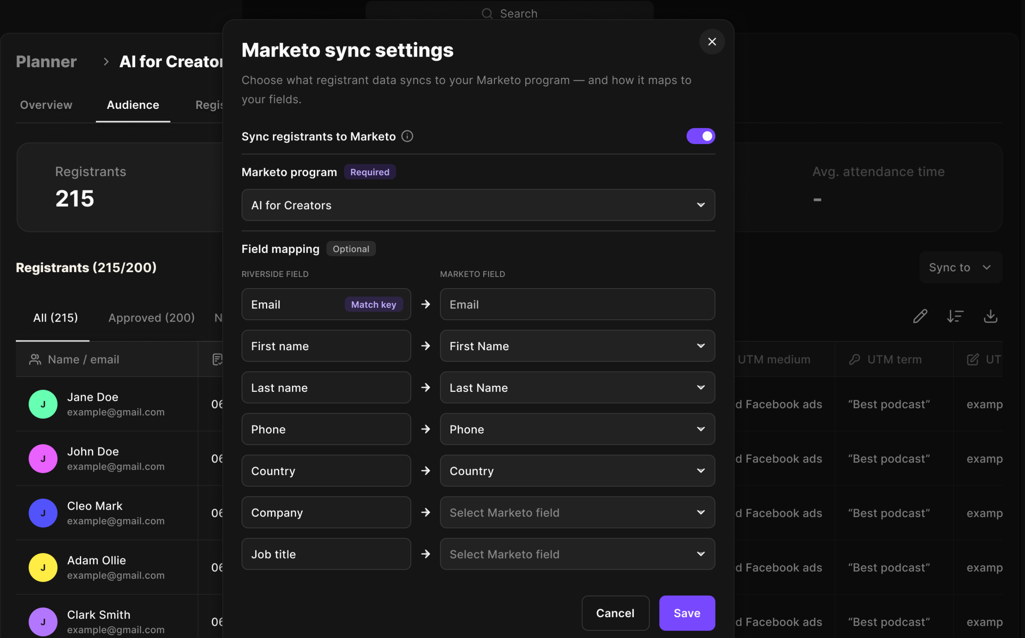Open the Sync to dropdown
The width and height of the screenshot is (1025, 638).
coord(960,268)
